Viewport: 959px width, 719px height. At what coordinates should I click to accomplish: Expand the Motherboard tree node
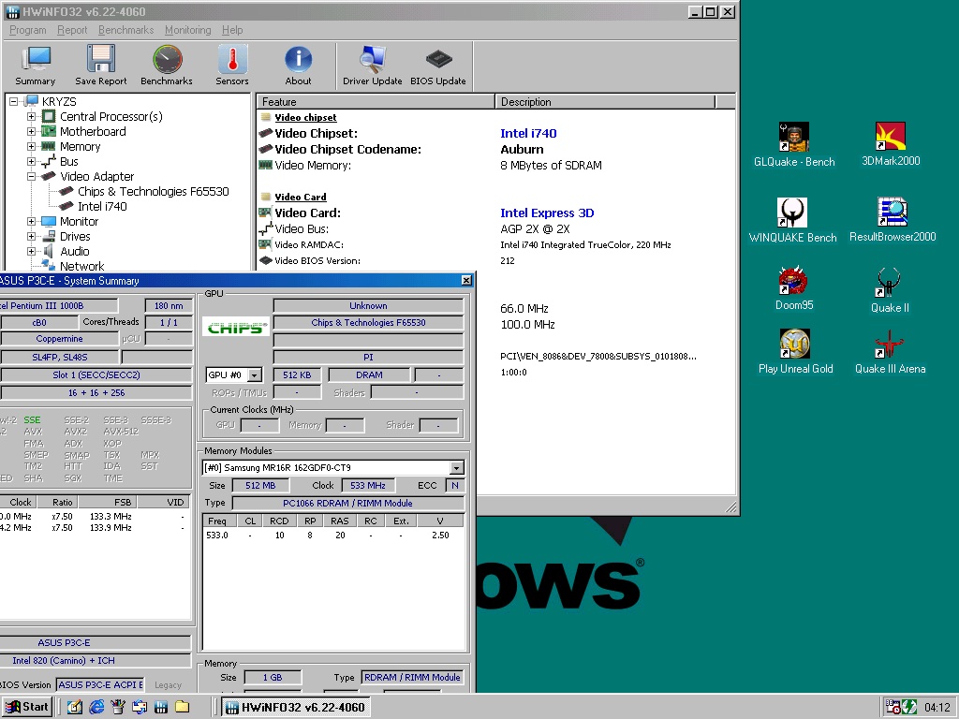31,131
